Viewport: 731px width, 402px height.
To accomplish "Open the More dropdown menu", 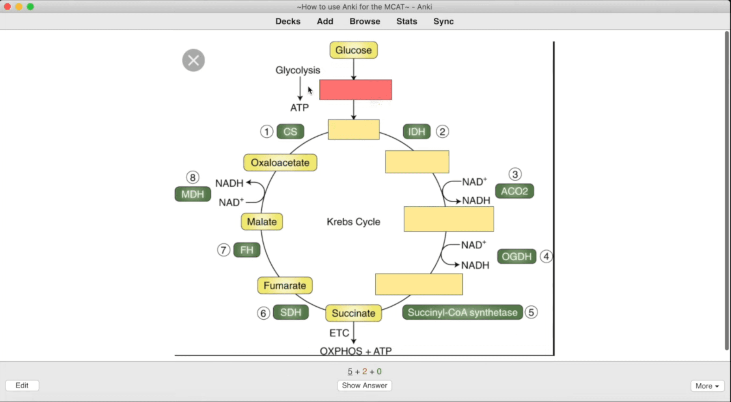I will [x=707, y=386].
